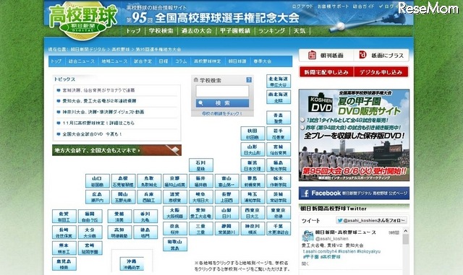Click the 地方大会終了、全国大会もスマホで banner

117,150
